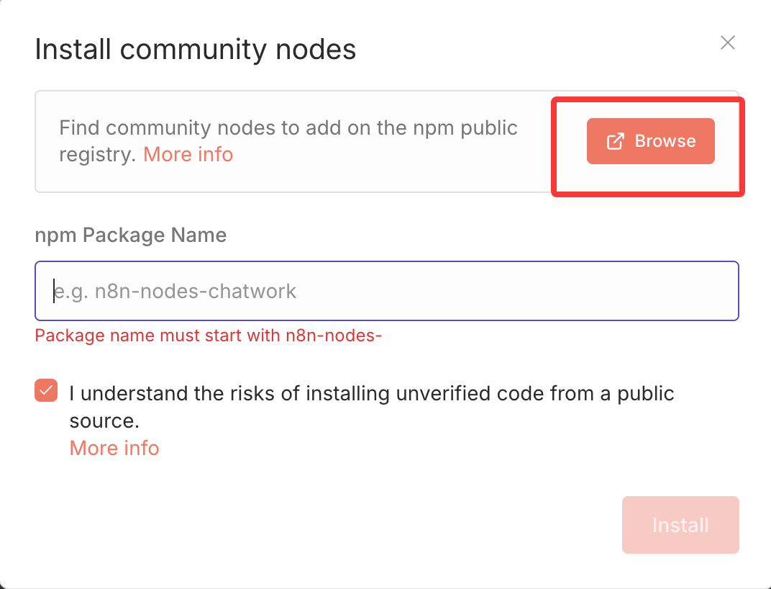Screen dimensions: 771x589
Task: Click the checkmark icon in the orange checkbox
Action: coord(46,391)
